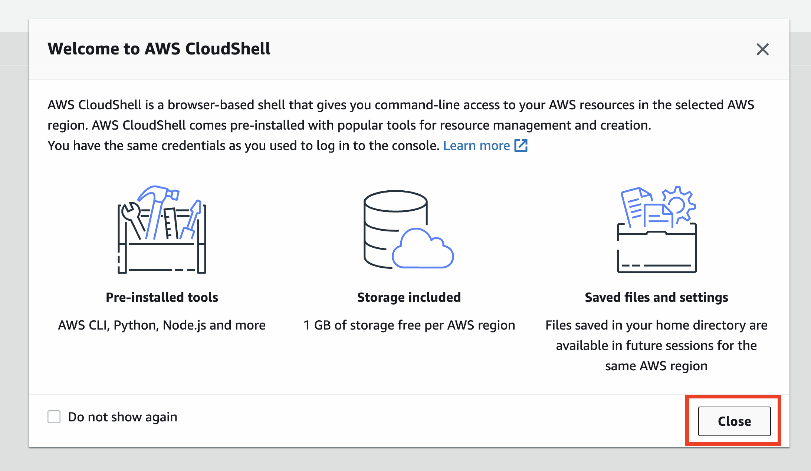The width and height of the screenshot is (811, 471).
Task: Open the Learn more link
Action: pyautogui.click(x=476, y=146)
